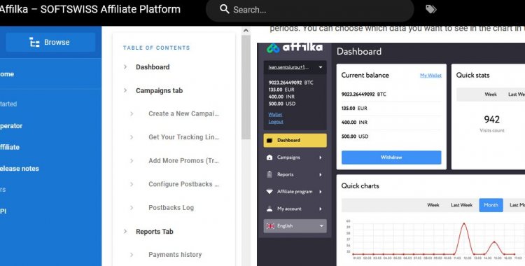Image resolution: width=525 pixels, height=266 pixels.
Task: Click the My account person icon
Action: coord(269,209)
